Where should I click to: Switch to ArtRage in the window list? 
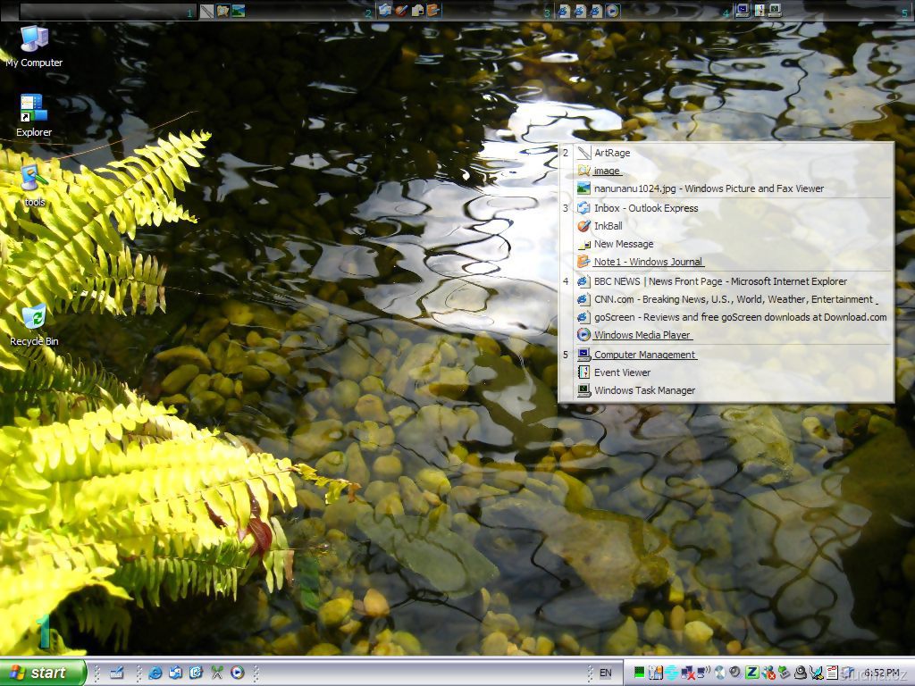[x=612, y=153]
